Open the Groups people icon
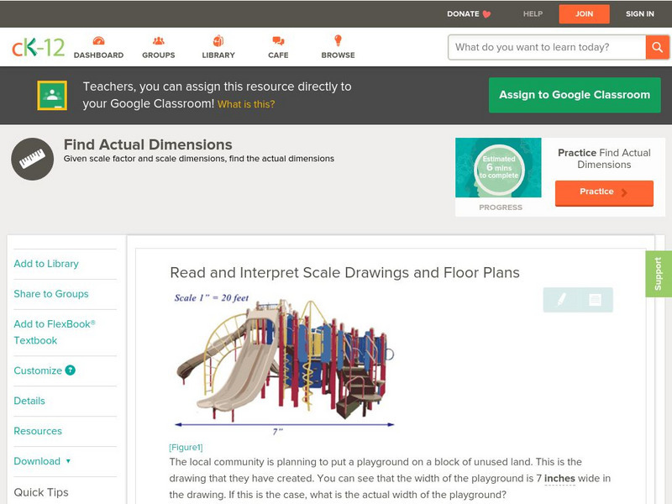 point(159,40)
